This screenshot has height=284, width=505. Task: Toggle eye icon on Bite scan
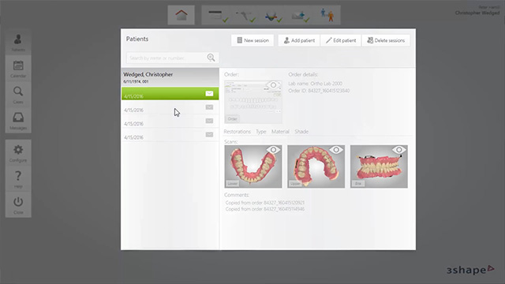tap(398, 150)
